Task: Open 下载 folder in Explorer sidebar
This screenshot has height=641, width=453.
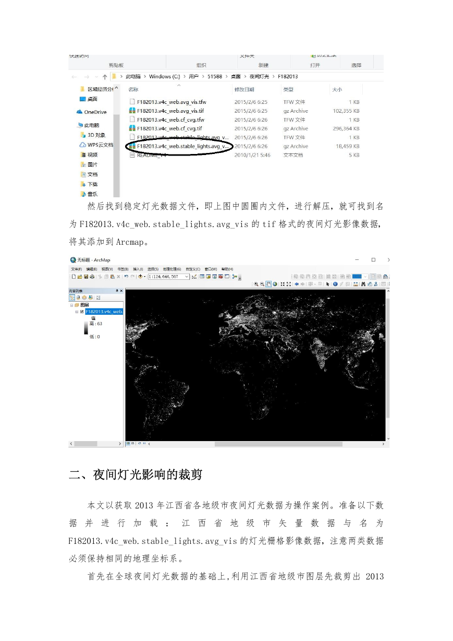Action: coord(92,184)
